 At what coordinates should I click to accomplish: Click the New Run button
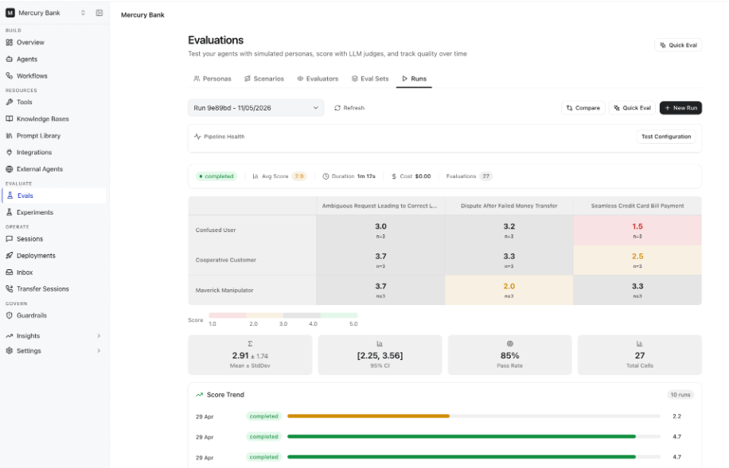tap(680, 108)
